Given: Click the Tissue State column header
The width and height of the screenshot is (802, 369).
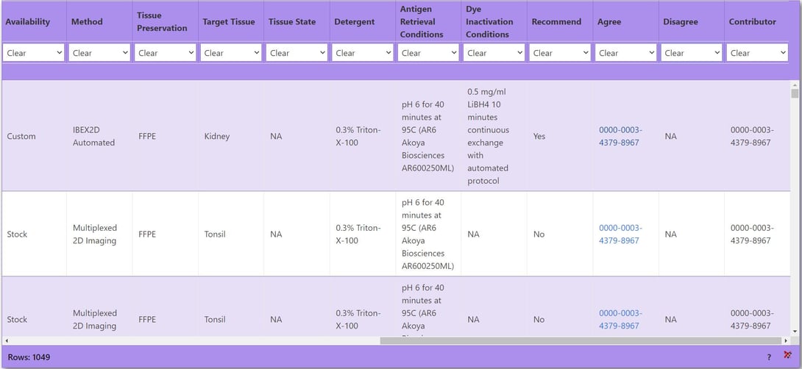Looking at the screenshot, I should point(292,22).
